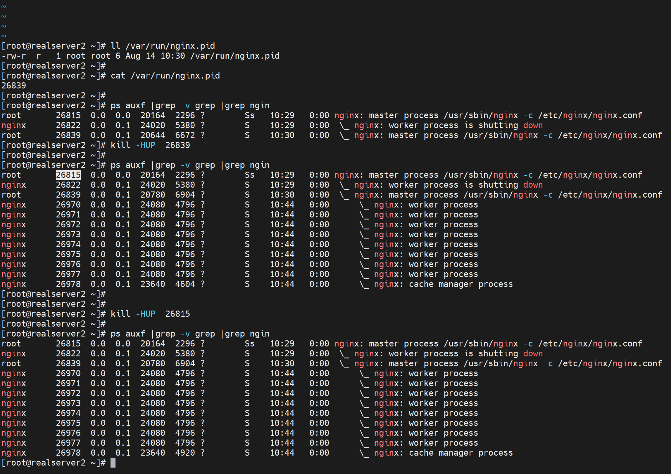This screenshot has height=474, width=671.
Task: Click PID 26978 in the last ps output
Action: (68, 453)
